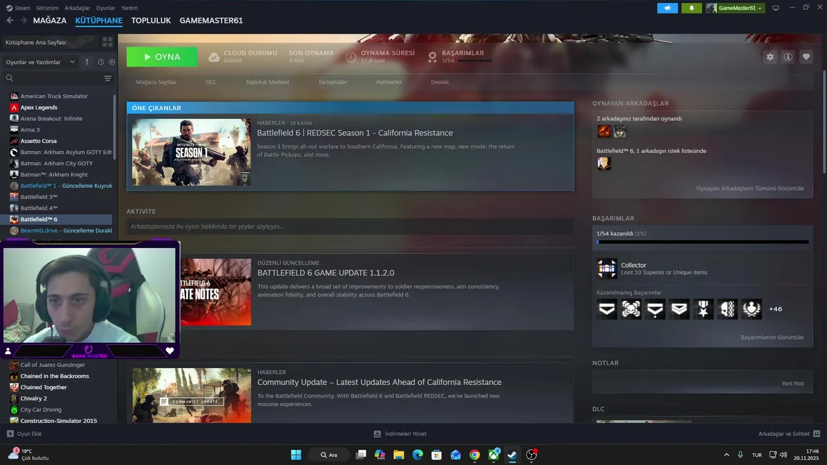Open the KÜTÜPHANE tab
Screen dimensions: 827x465
click(x=99, y=21)
